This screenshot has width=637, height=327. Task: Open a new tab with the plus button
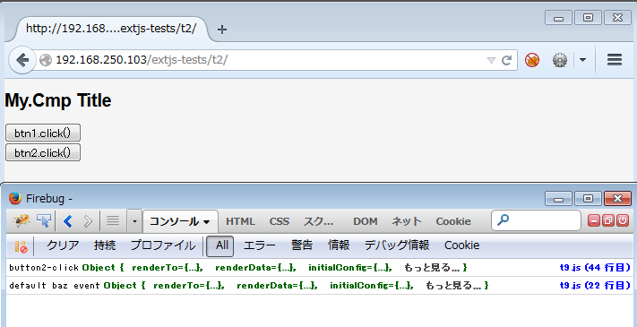[x=222, y=30]
